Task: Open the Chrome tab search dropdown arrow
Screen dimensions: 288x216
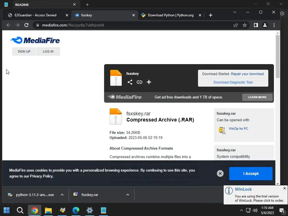Action: click(x=235, y=12)
